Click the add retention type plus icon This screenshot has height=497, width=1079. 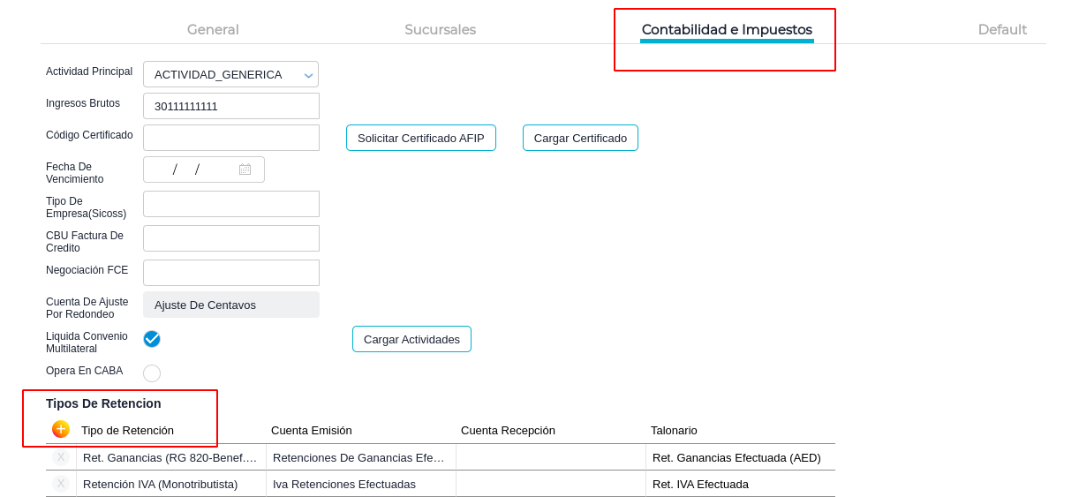[61, 429]
